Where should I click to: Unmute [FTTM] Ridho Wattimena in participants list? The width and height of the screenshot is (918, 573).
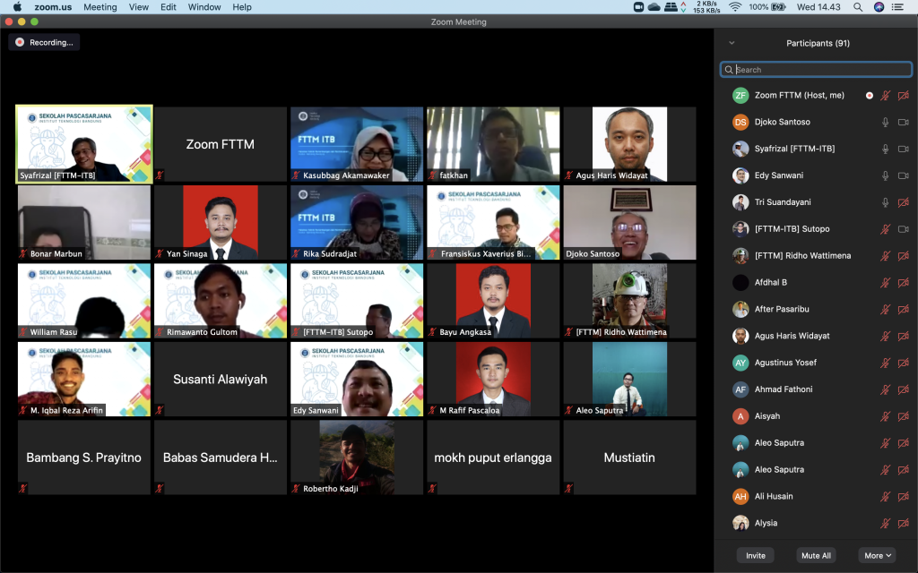(885, 256)
